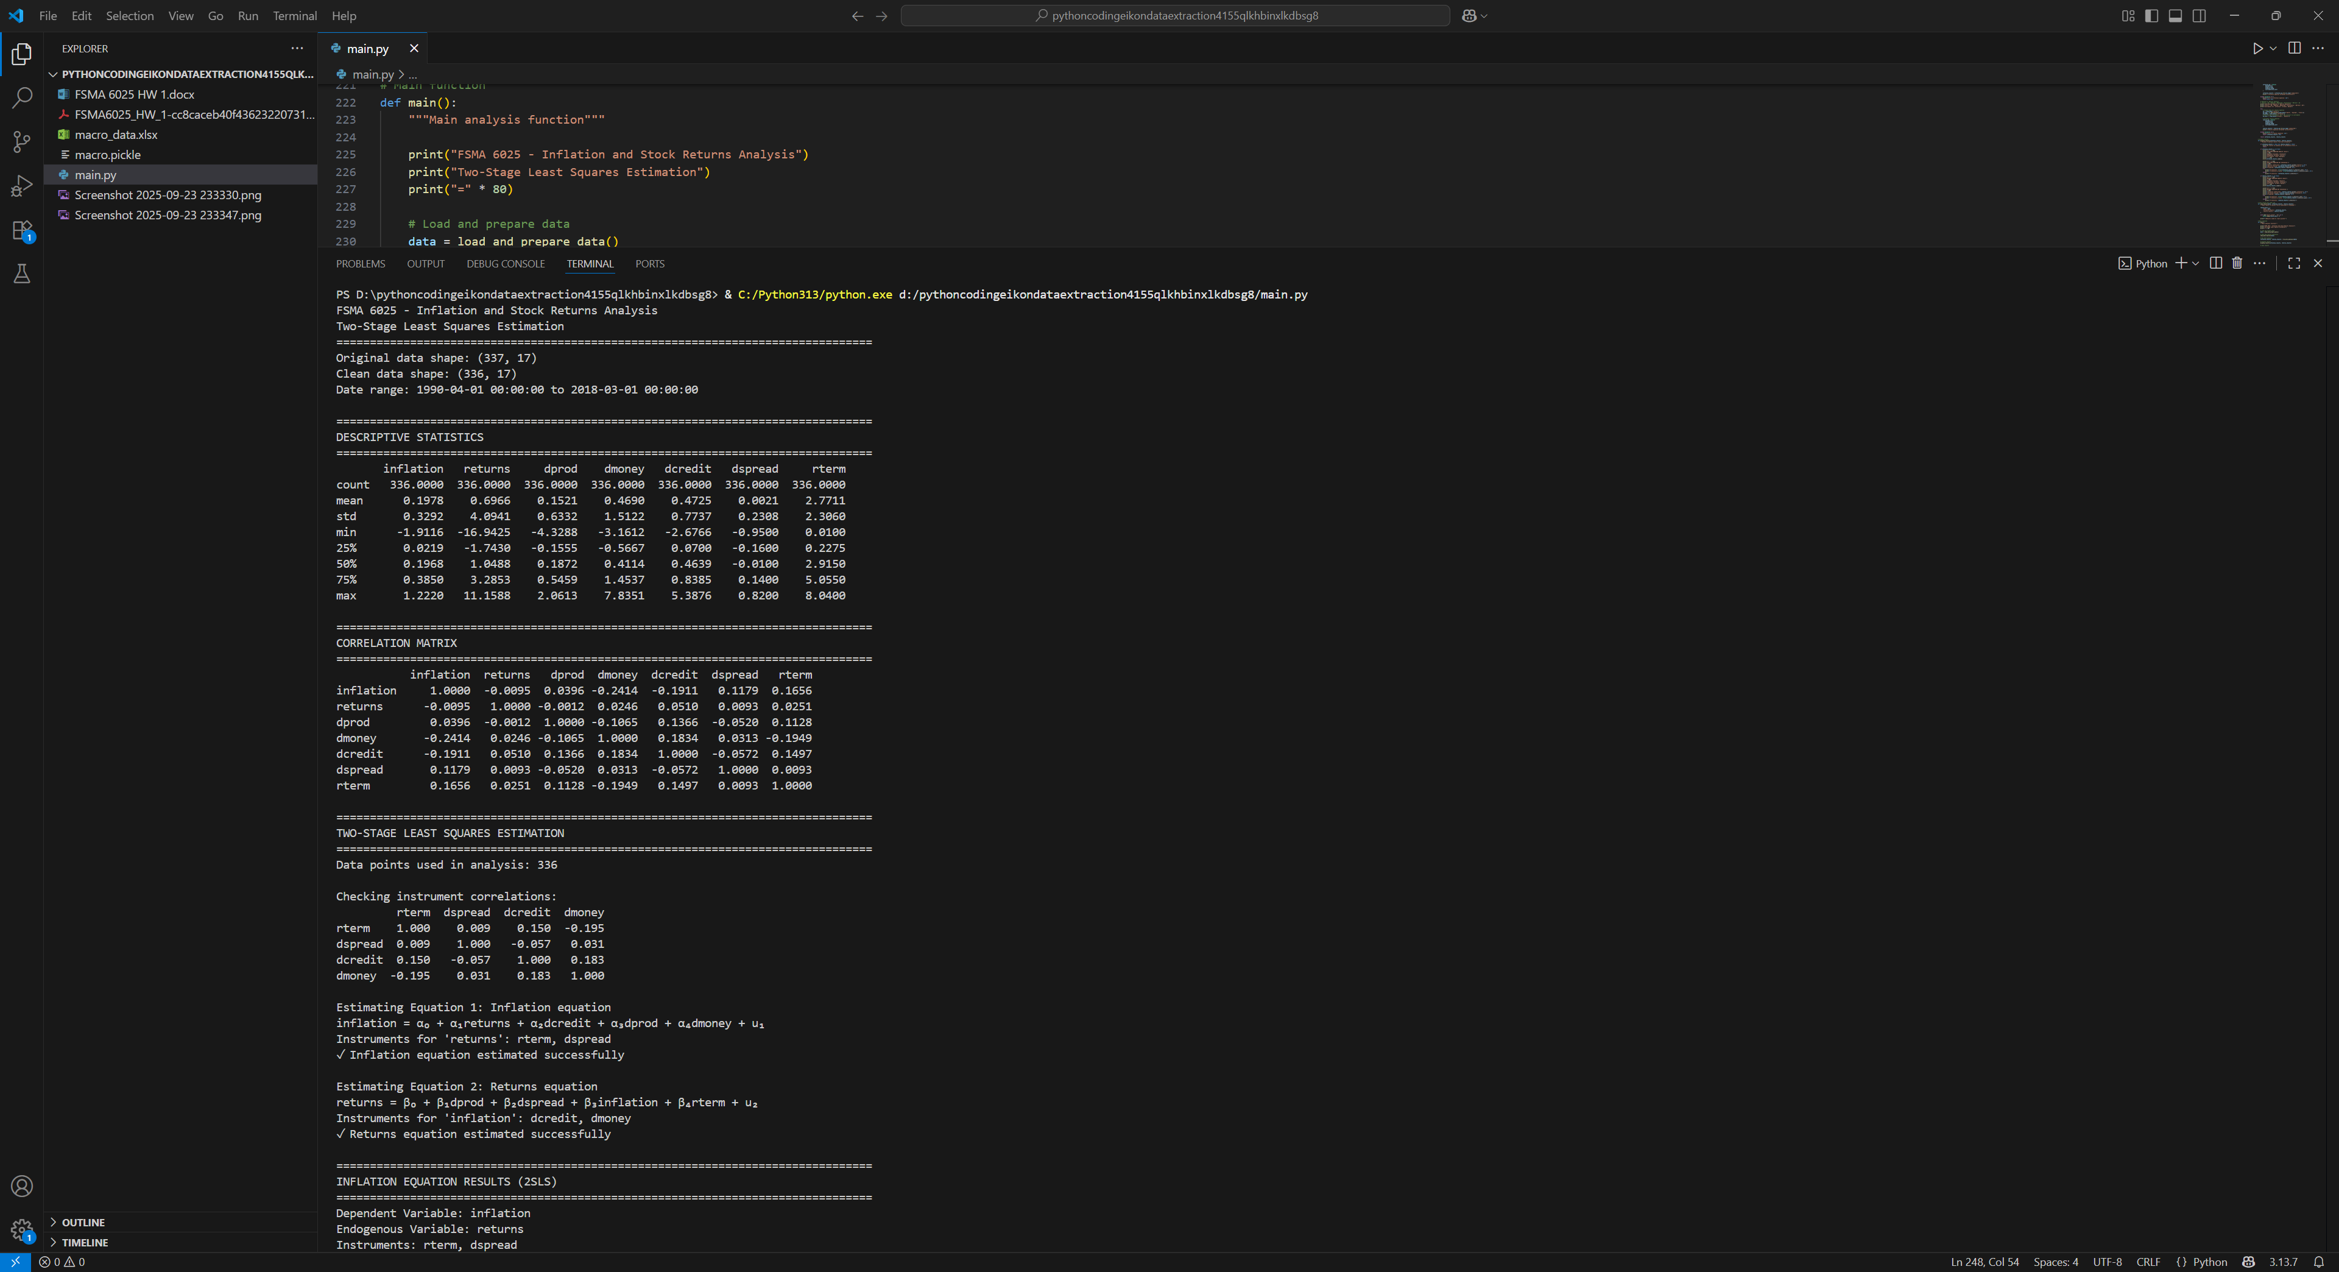The width and height of the screenshot is (2339, 1272).
Task: Open the FSMA6025_HW_1 PDF file
Action: click(x=182, y=115)
